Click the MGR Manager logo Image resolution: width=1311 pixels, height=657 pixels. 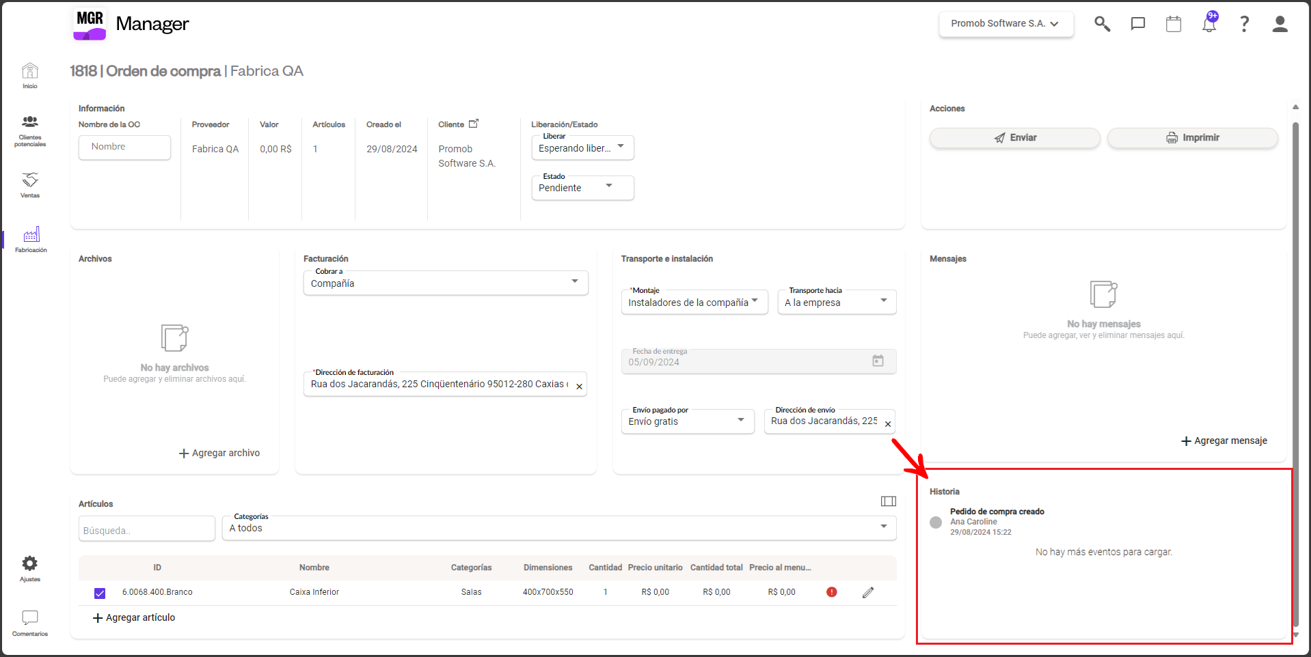point(131,24)
